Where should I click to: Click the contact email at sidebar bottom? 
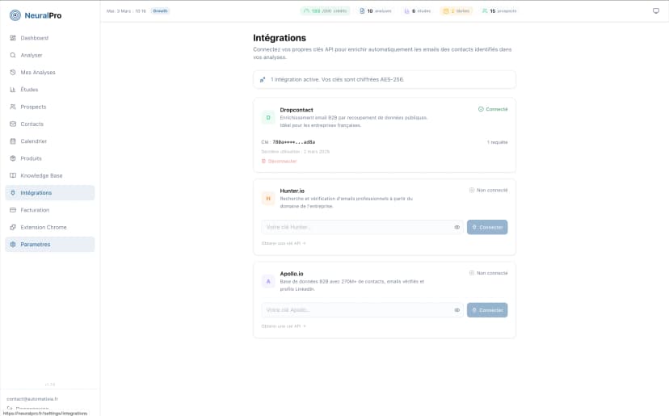point(32,399)
